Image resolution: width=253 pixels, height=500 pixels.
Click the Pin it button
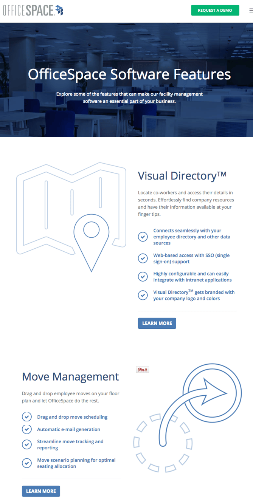143,370
